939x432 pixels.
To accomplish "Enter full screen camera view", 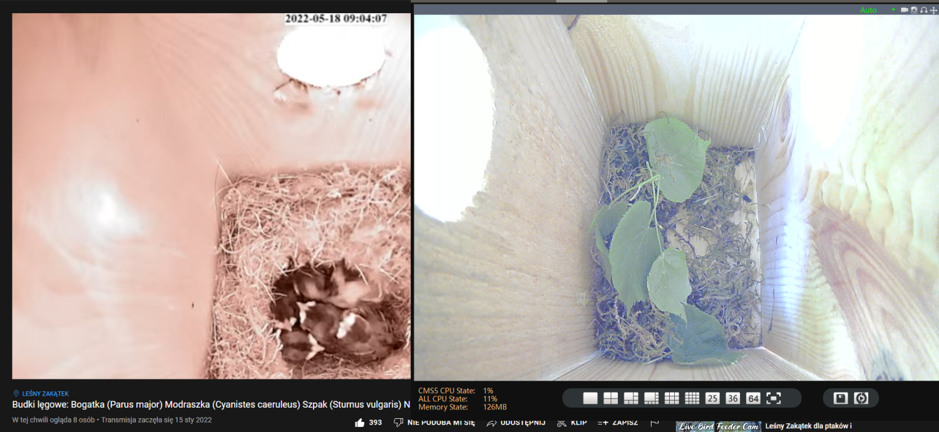I will pyautogui.click(x=774, y=398).
